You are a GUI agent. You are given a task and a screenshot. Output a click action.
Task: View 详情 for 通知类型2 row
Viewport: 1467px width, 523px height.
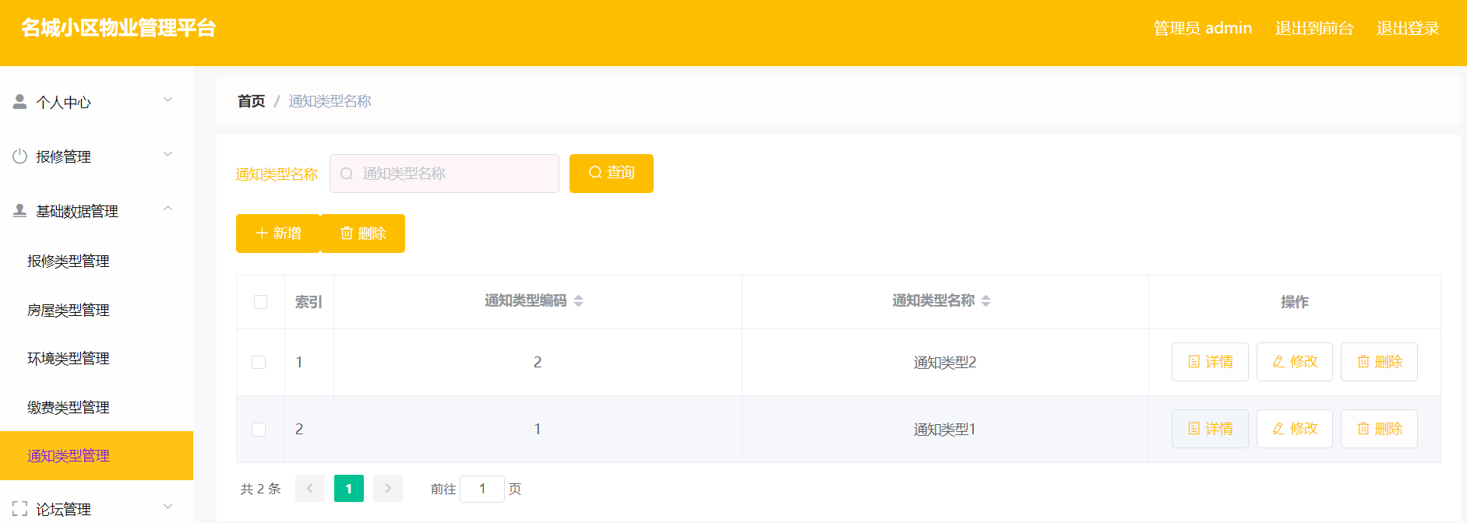tap(1210, 362)
